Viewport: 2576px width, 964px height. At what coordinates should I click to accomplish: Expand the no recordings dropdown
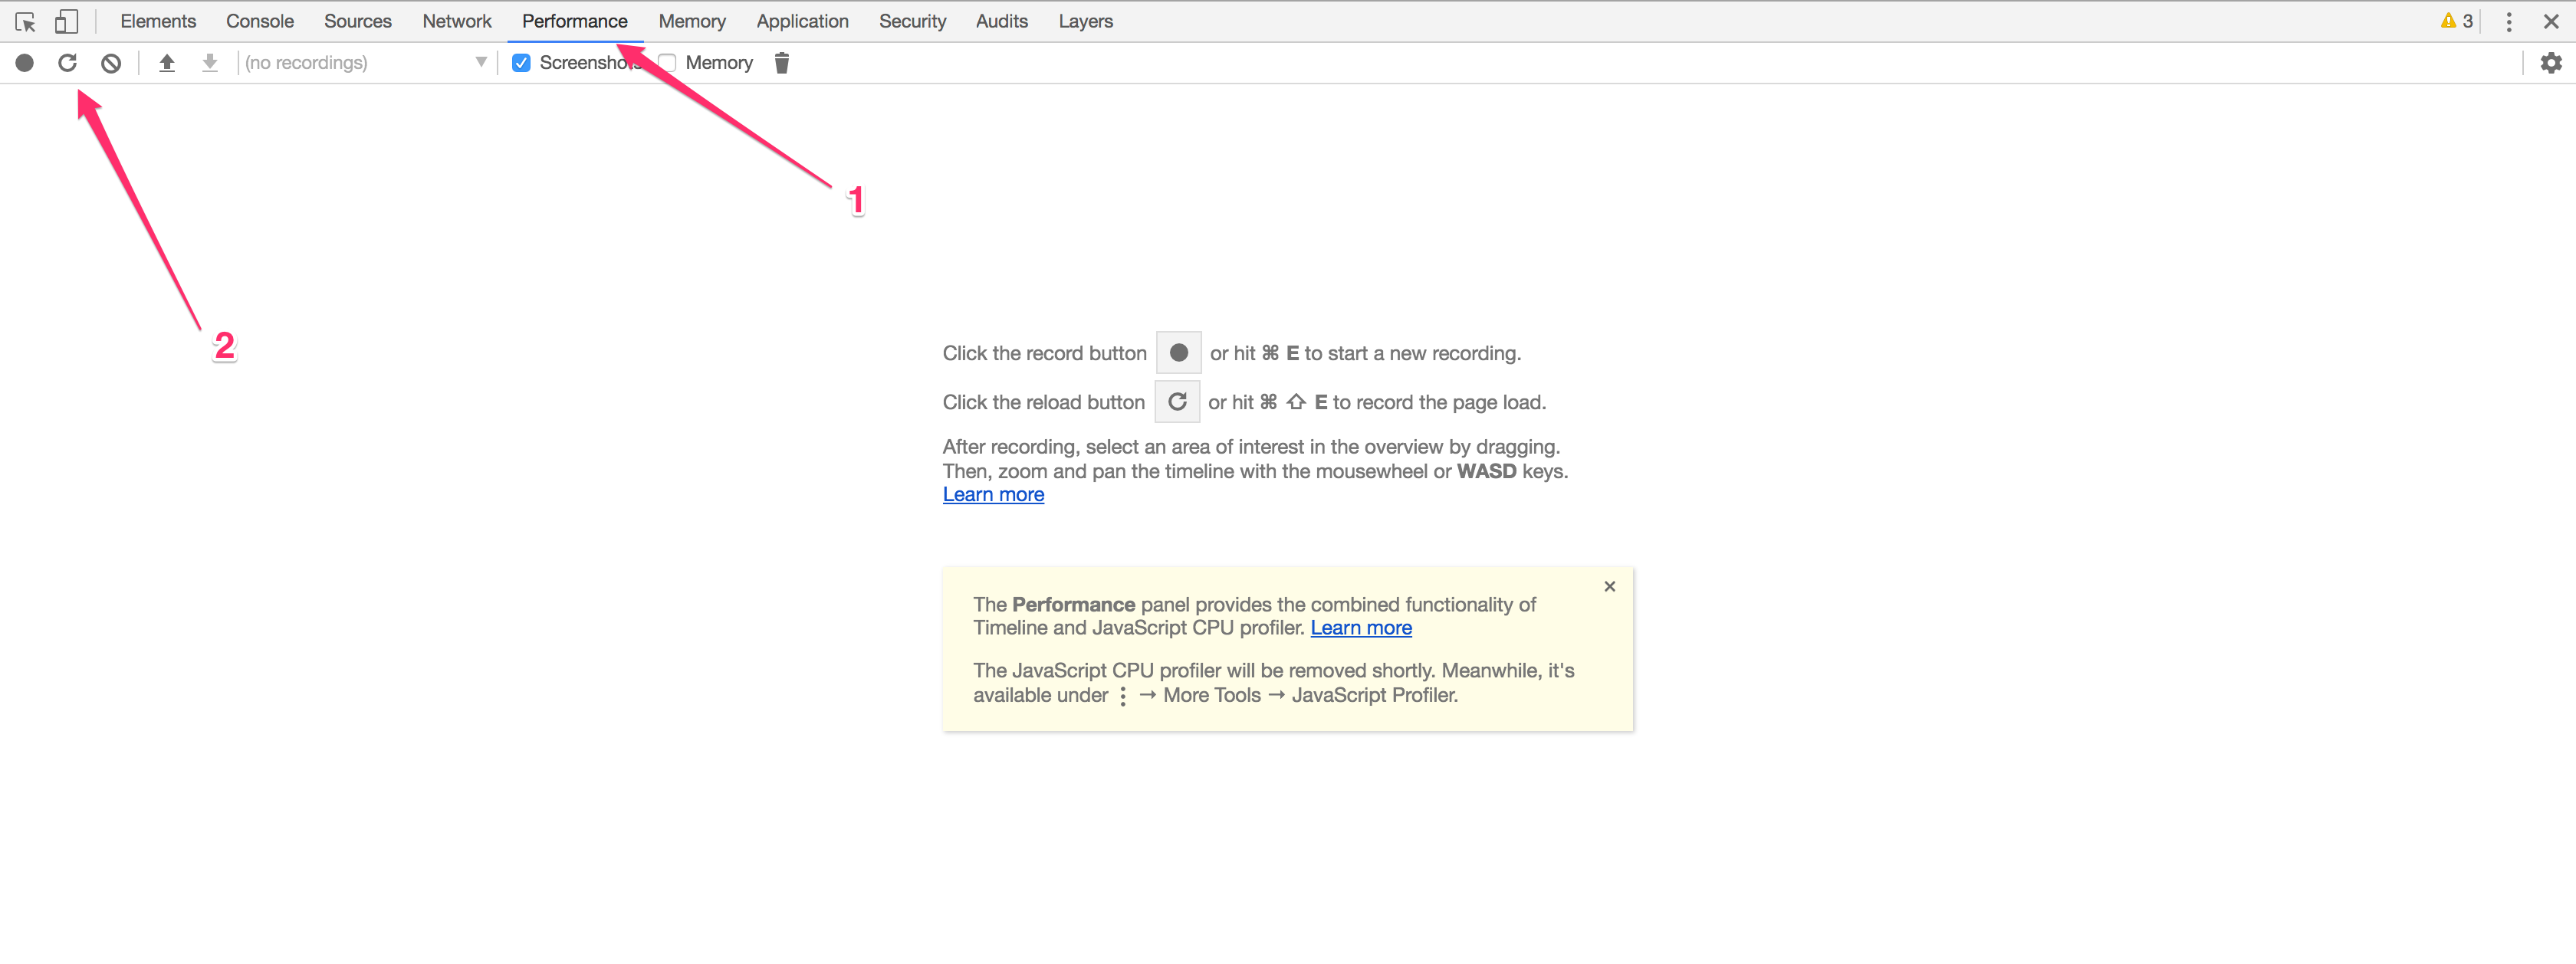(366, 63)
